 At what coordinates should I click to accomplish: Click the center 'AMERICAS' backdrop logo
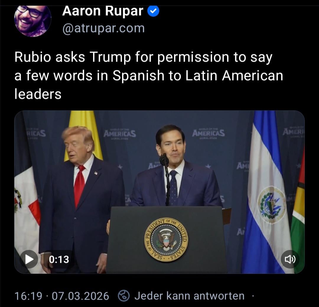point(120,134)
